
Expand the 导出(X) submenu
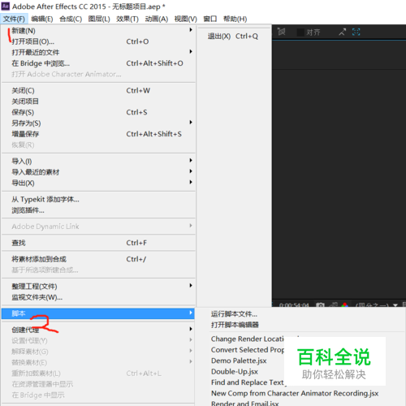98,183
